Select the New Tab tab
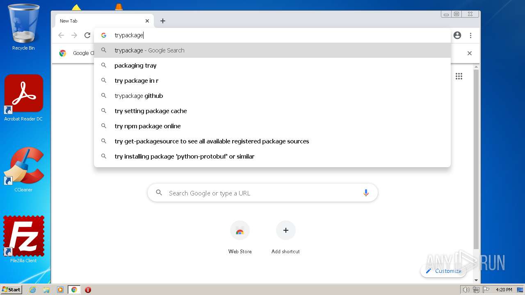This screenshot has width=525, height=295. [105, 21]
